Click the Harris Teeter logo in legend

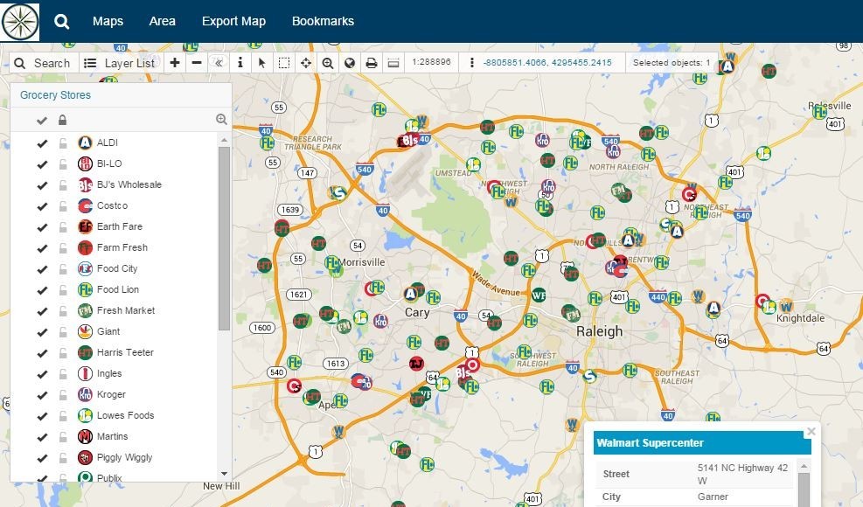tap(85, 352)
